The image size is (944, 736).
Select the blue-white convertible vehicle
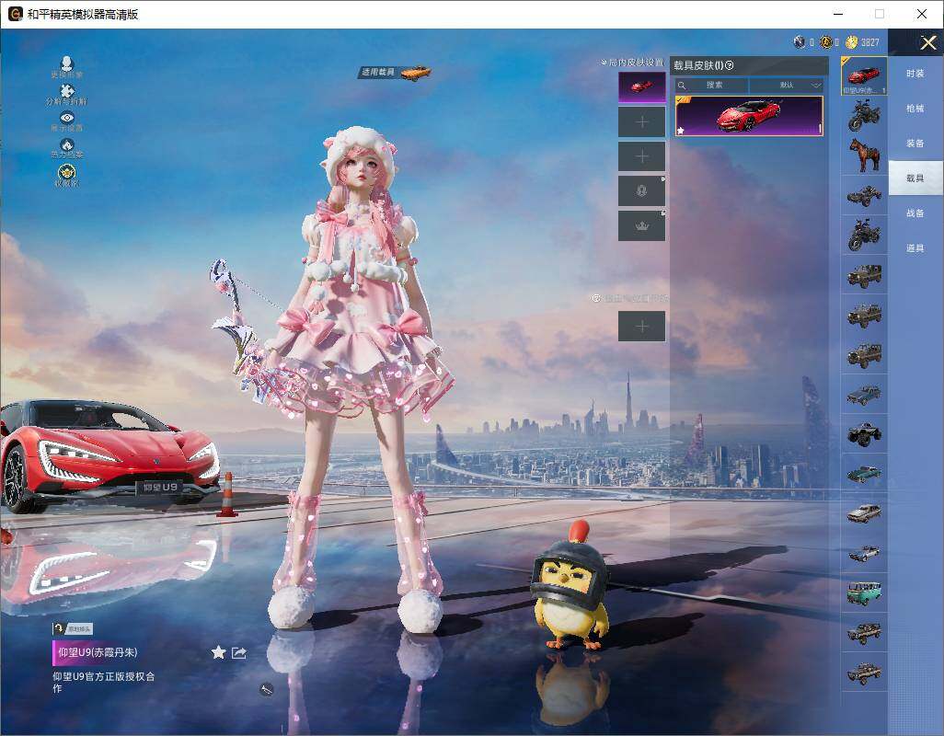coord(864,552)
